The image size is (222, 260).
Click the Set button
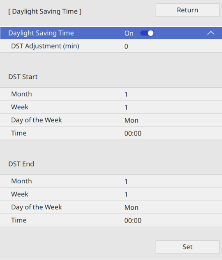[187, 247]
